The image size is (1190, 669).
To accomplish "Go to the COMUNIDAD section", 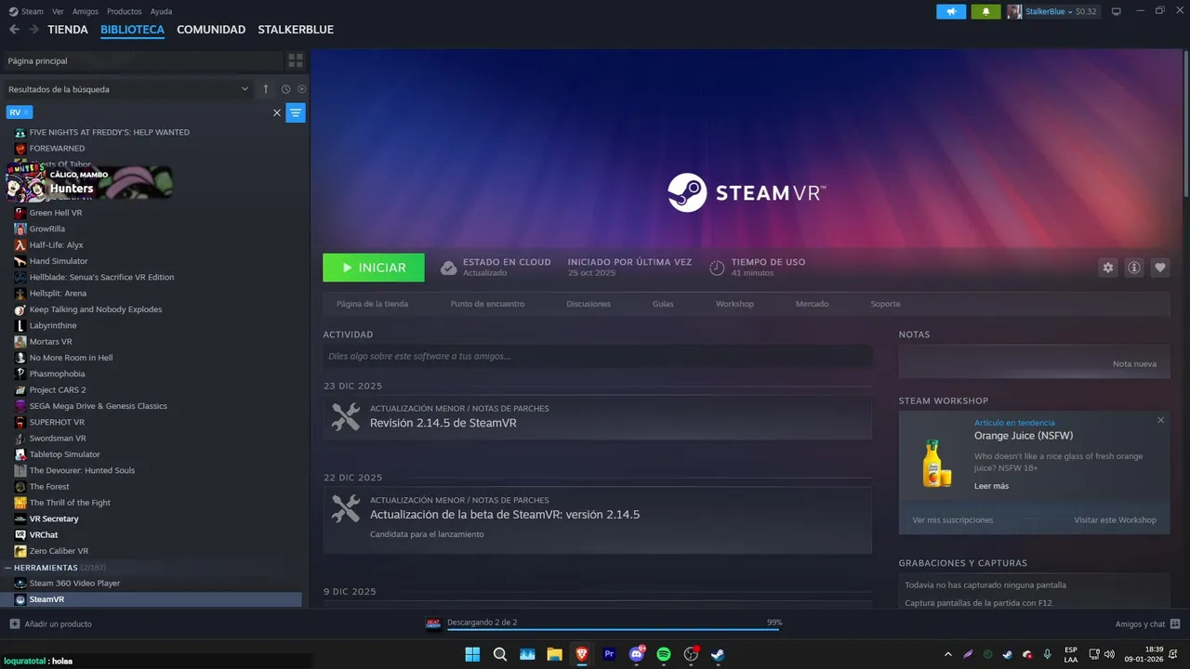I will coord(211,30).
